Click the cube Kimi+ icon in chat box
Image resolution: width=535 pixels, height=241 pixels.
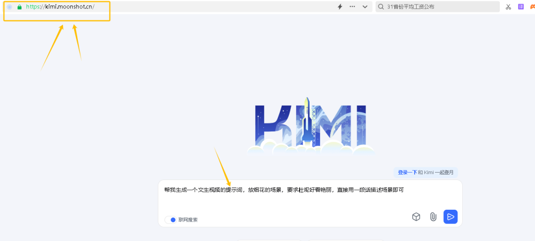[416, 217]
